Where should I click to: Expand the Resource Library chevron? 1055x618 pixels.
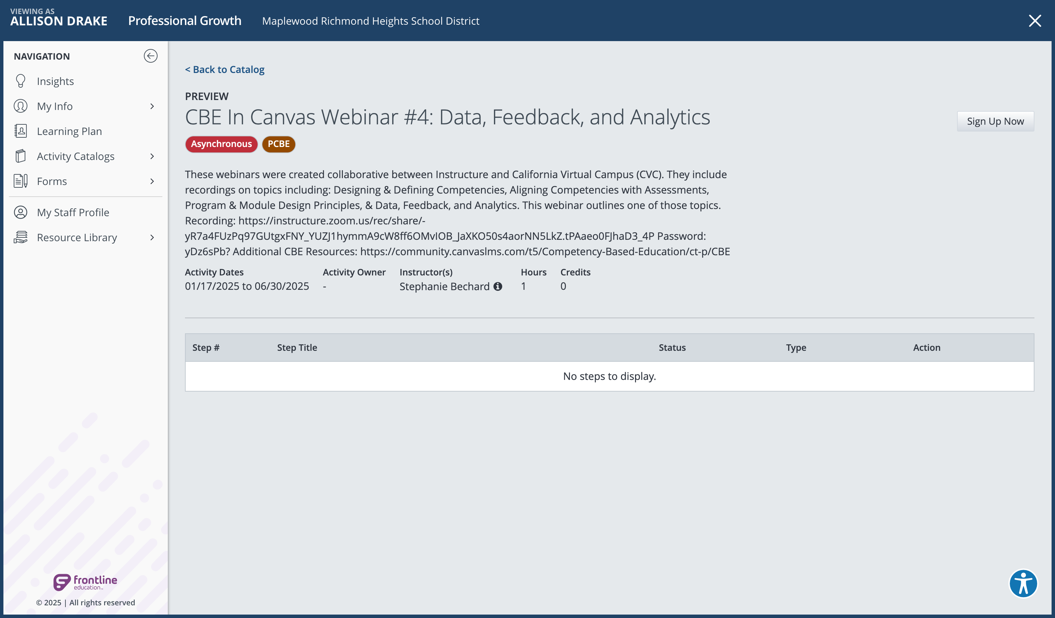pos(152,237)
